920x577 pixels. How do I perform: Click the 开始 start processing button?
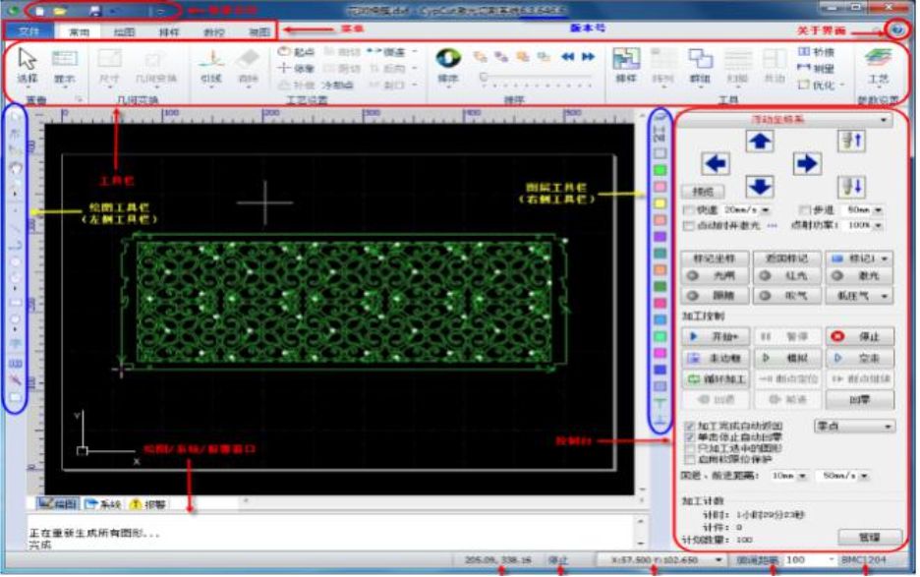pos(716,336)
